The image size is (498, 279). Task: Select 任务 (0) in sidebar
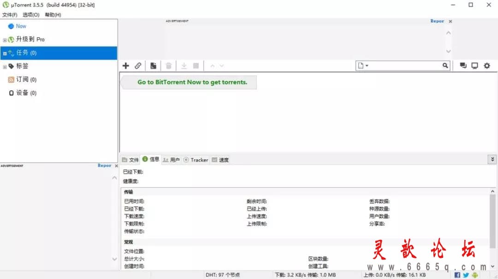coord(59,53)
